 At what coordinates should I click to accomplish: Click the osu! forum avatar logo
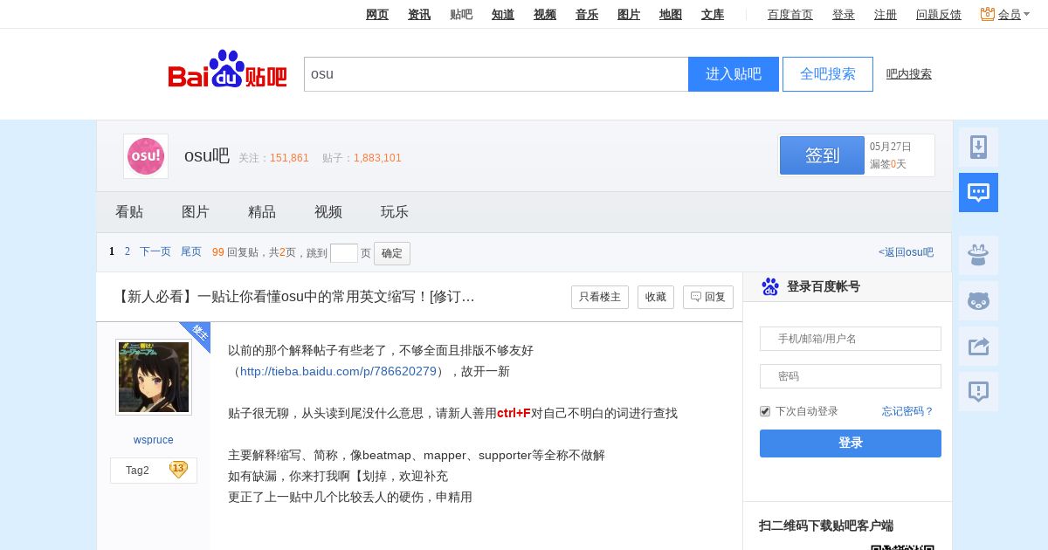(146, 156)
